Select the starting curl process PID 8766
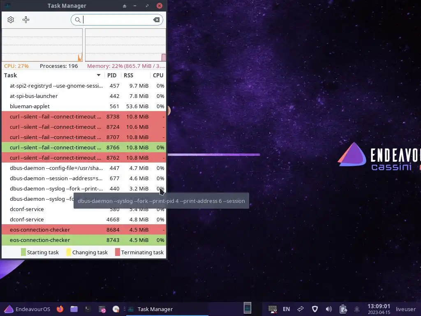The width and height of the screenshot is (421, 316). coord(84,148)
